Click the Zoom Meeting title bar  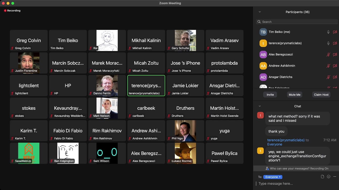[170, 3]
